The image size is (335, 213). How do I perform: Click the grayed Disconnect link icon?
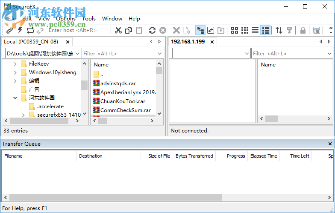tap(40, 31)
